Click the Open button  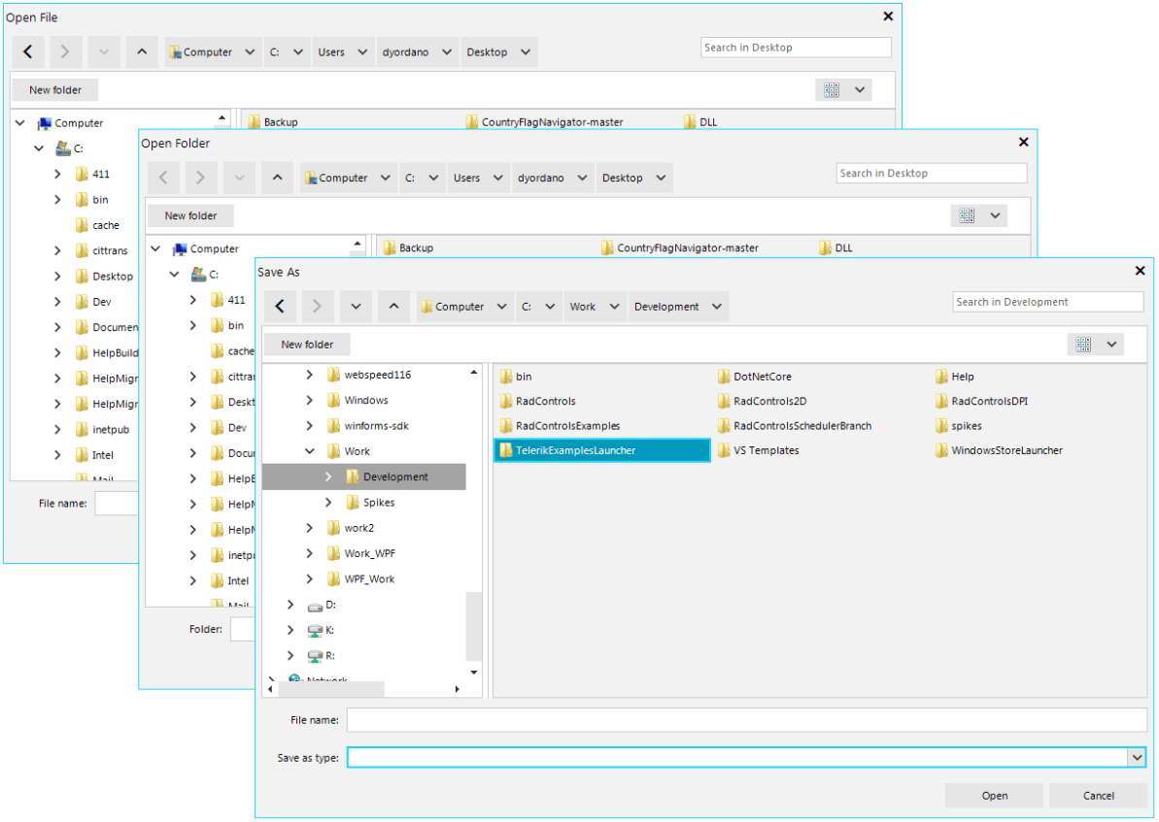(994, 796)
